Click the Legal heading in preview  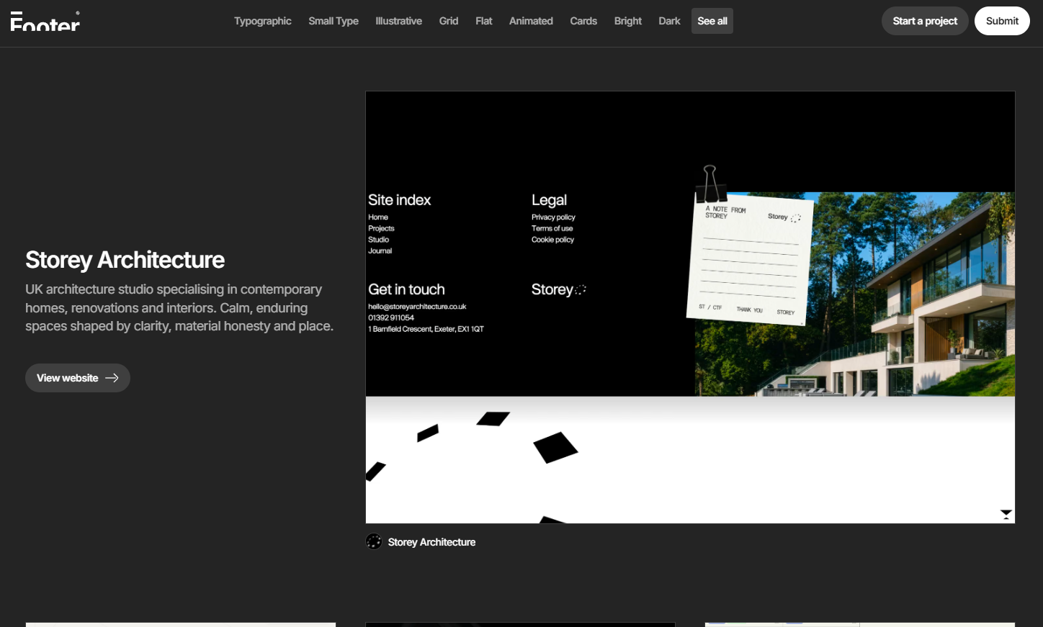[x=550, y=200]
